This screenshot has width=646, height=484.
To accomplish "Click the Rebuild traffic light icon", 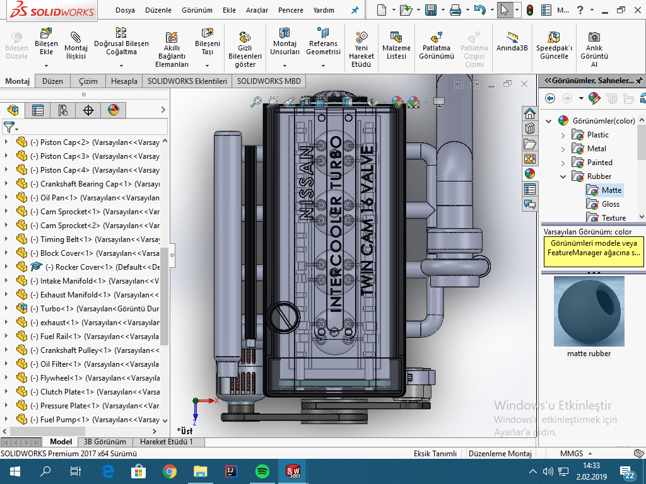I will 530,10.
